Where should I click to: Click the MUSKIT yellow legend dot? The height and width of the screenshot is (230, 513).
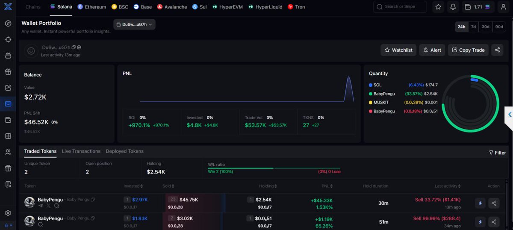point(370,103)
